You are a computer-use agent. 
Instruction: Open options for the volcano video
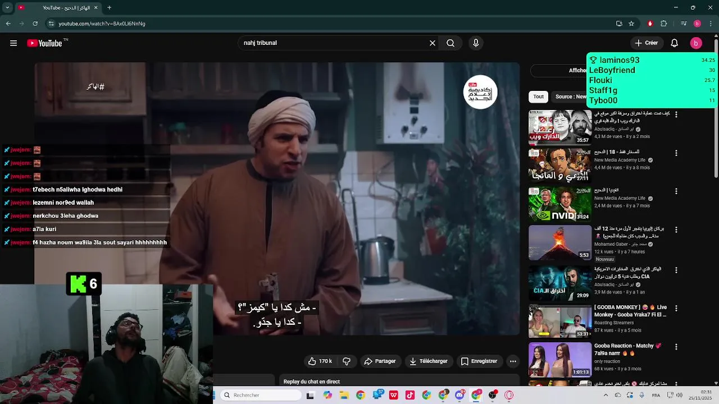coord(676,229)
